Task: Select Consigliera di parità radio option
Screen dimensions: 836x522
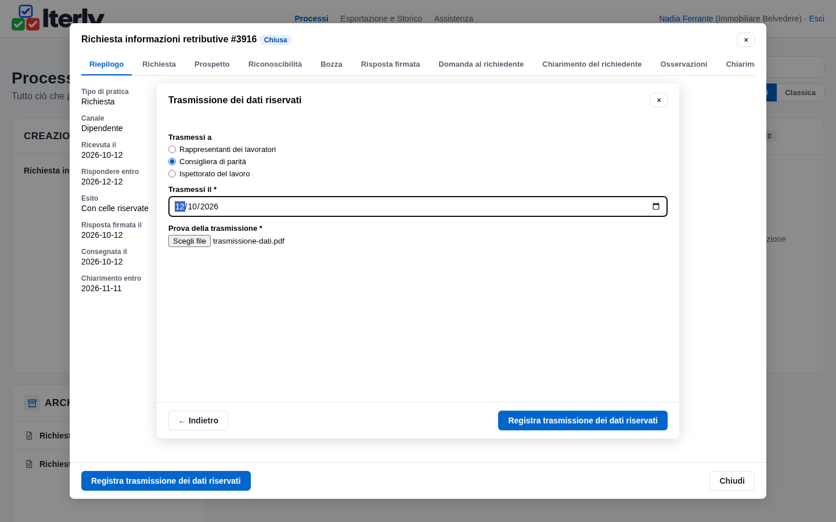Action: [172, 162]
